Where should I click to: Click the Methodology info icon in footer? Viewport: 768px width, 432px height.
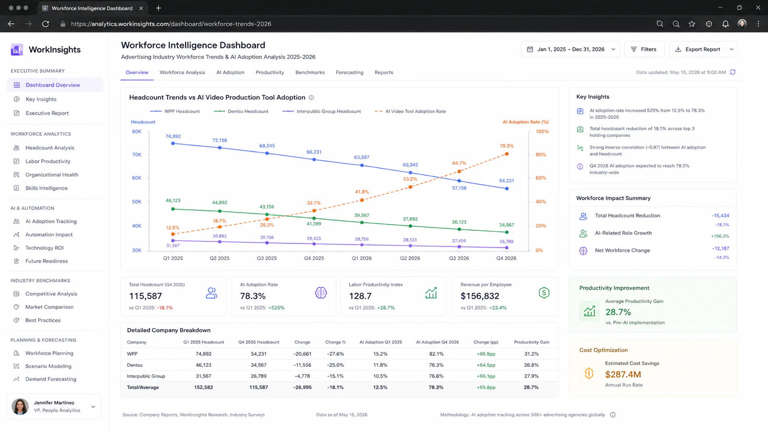[613, 415]
